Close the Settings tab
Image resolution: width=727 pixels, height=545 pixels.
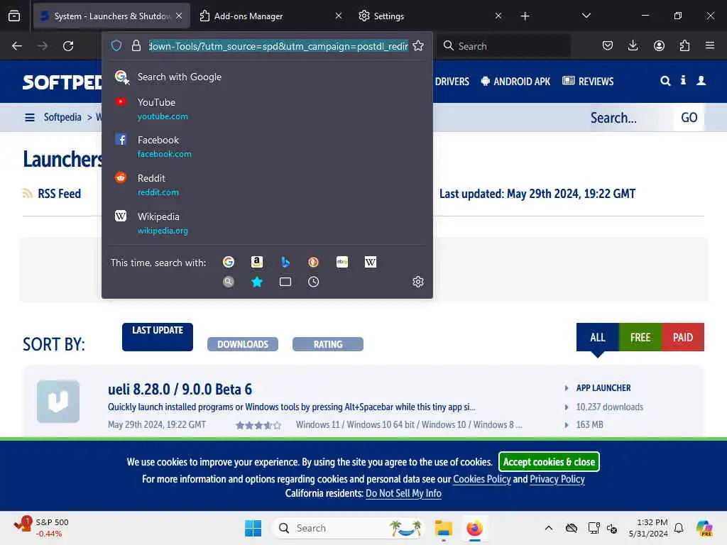[x=498, y=16]
